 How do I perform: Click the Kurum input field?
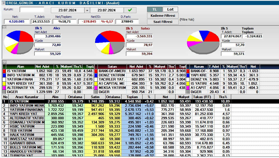pyautogui.click(x=32, y=9)
